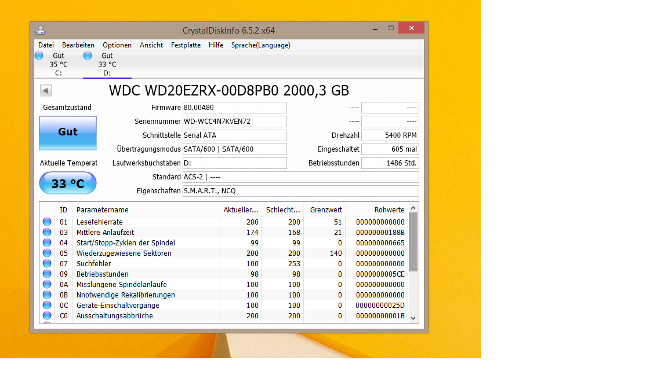
Task: Click the status icon for Start/Stopp-Zyklen row
Action: (47, 242)
